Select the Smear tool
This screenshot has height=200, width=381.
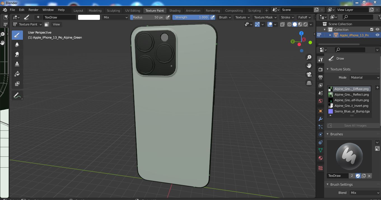pyautogui.click(x=17, y=54)
